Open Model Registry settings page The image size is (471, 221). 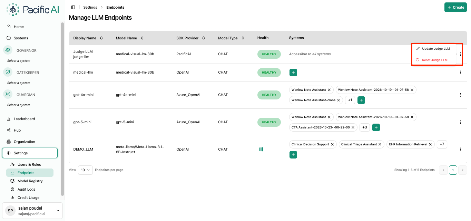click(x=30, y=181)
